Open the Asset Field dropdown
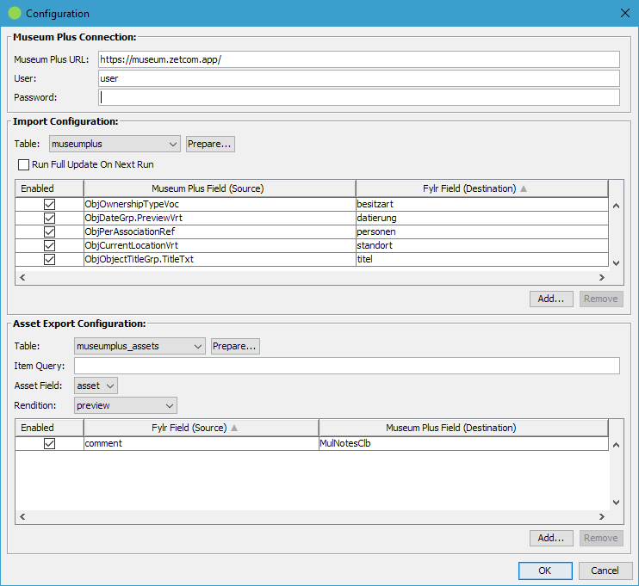 click(x=96, y=386)
